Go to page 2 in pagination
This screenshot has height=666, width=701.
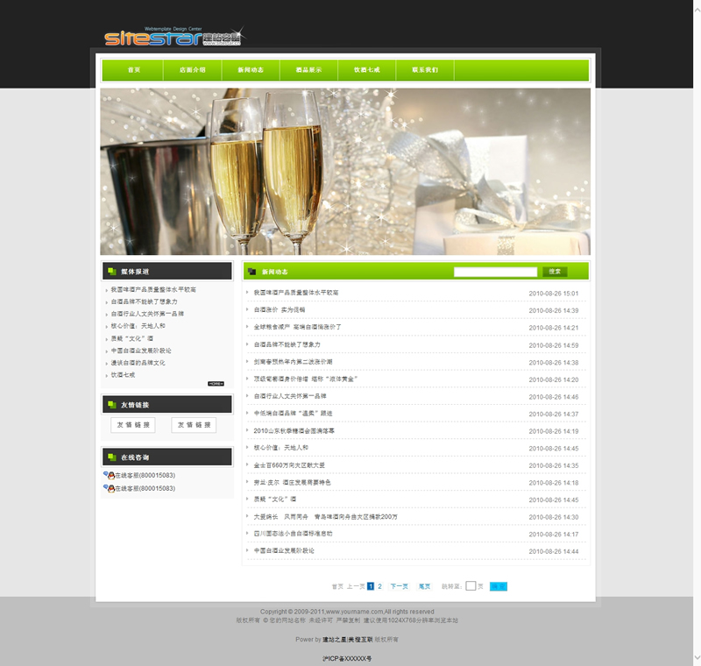click(x=380, y=586)
